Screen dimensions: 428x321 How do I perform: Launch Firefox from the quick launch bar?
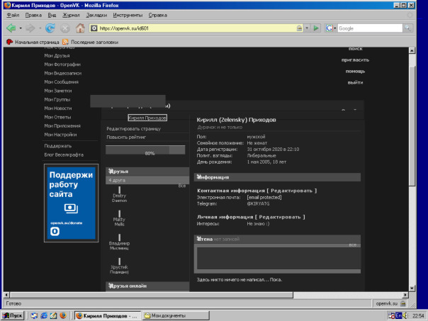[x=63, y=315]
